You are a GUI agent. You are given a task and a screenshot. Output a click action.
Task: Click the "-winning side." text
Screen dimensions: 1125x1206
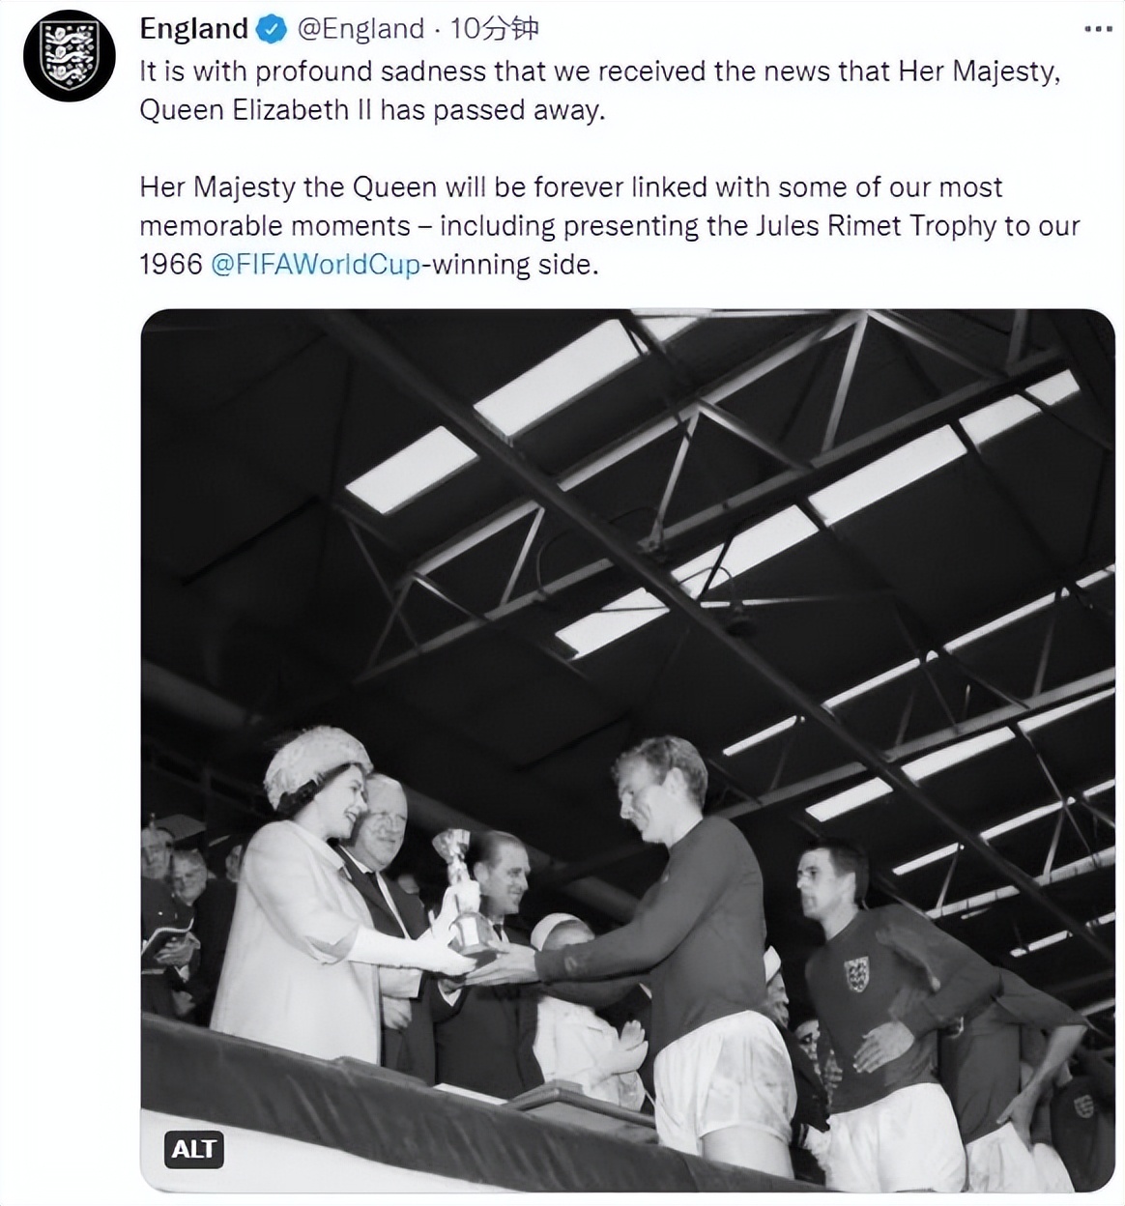click(510, 265)
